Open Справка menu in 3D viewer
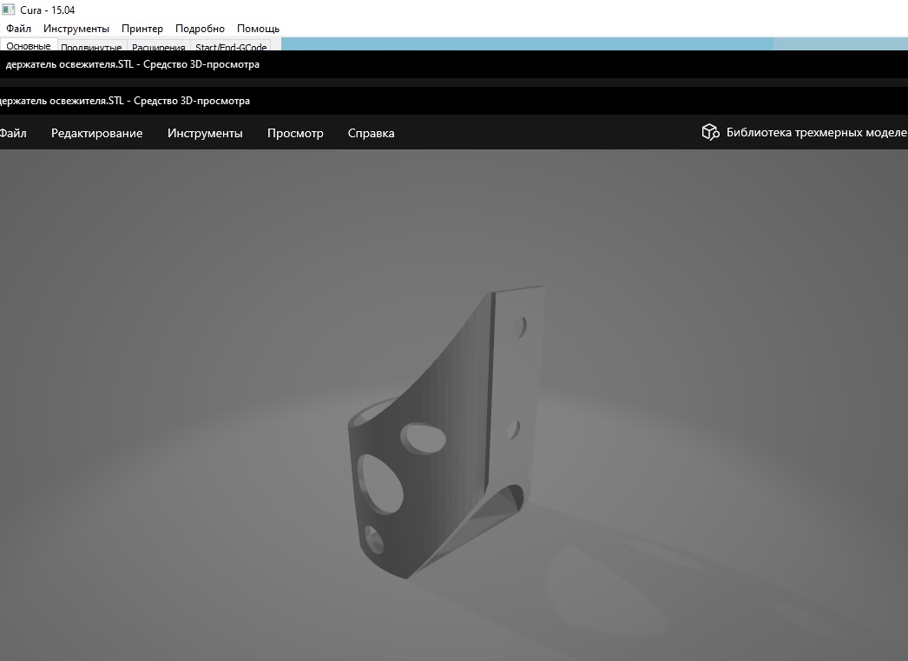This screenshot has height=661, width=908. click(372, 133)
